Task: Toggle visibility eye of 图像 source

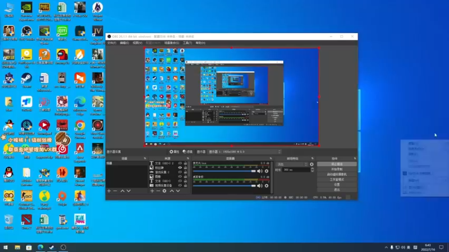Action: 180,176
